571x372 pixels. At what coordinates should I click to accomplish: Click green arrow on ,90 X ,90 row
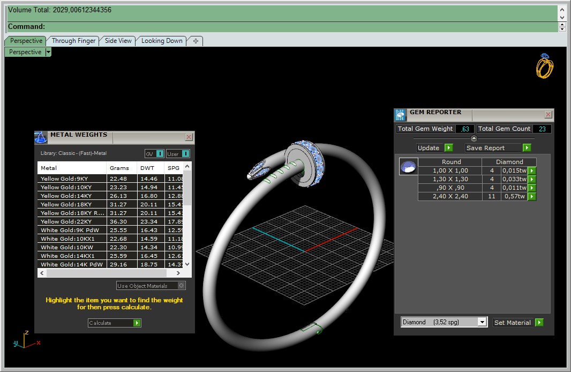click(532, 188)
